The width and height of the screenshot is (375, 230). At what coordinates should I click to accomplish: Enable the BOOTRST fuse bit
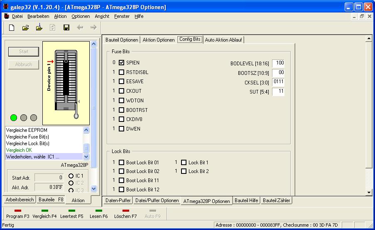click(x=122, y=110)
